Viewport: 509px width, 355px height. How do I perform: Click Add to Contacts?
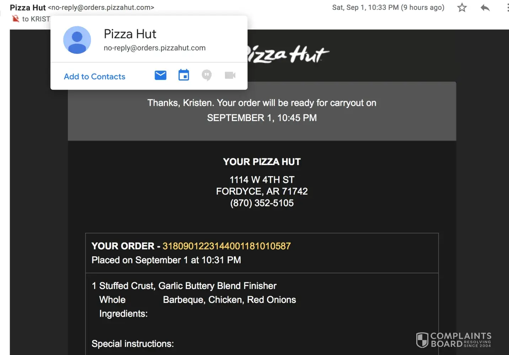point(95,77)
